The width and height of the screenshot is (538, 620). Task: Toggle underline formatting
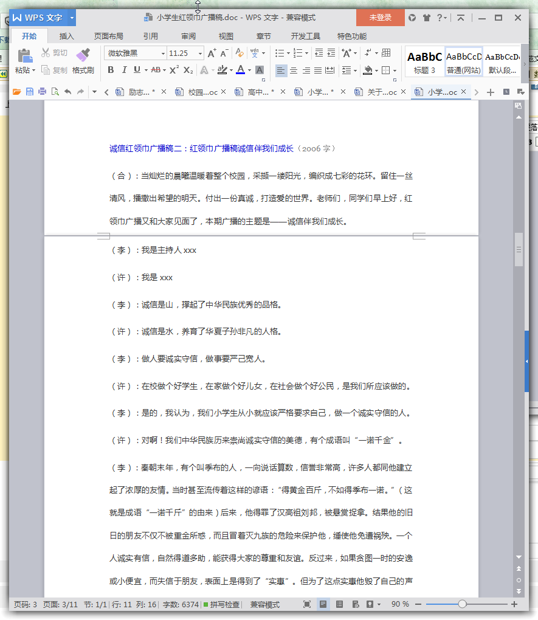coord(137,70)
